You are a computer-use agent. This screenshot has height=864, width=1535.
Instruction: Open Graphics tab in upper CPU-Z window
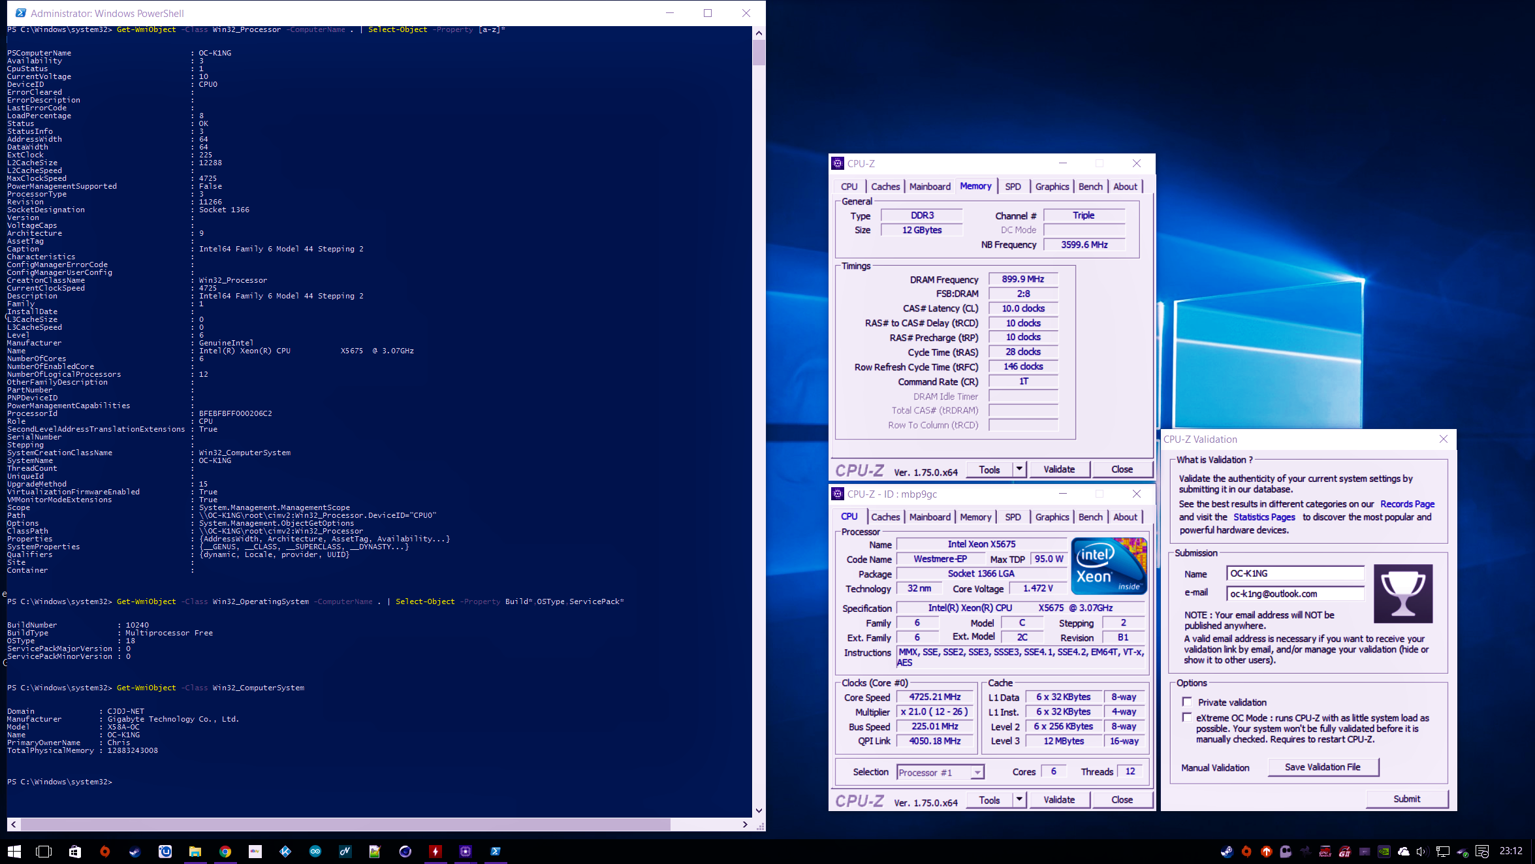click(x=1052, y=187)
